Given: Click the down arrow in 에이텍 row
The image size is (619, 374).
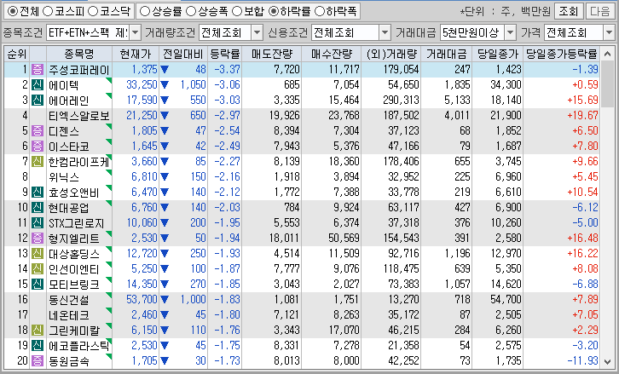Looking at the screenshot, I should click(x=165, y=85).
